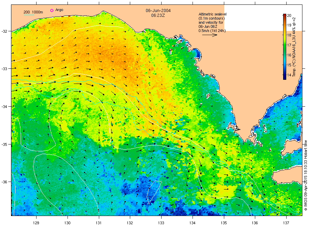Click the cyan depth contour legend line

click(29, 15)
